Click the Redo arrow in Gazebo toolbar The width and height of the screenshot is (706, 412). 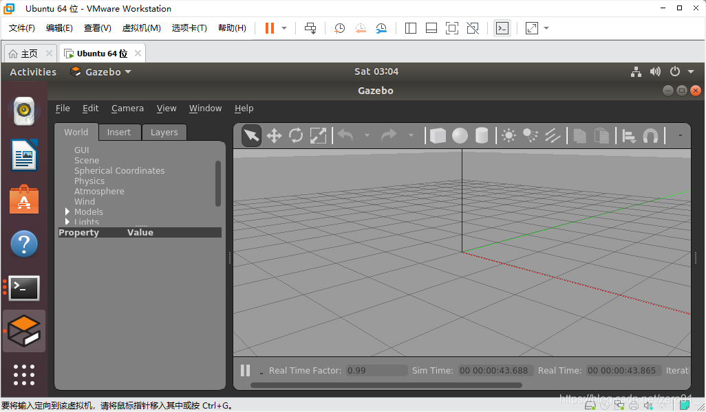pos(389,135)
